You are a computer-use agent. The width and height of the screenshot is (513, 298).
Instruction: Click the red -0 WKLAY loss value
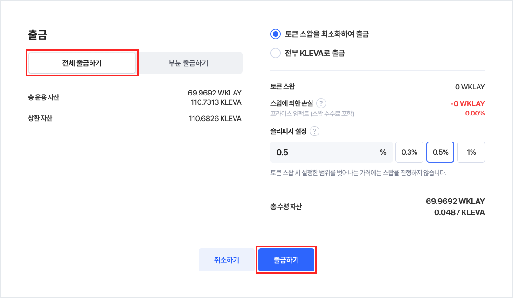pos(467,103)
